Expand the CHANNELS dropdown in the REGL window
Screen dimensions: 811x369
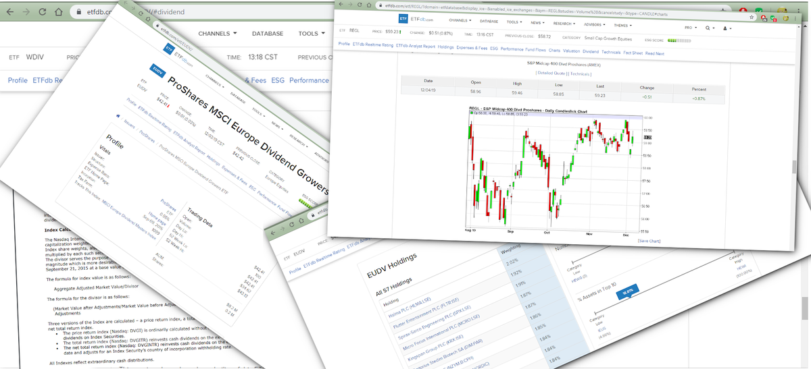[460, 20]
